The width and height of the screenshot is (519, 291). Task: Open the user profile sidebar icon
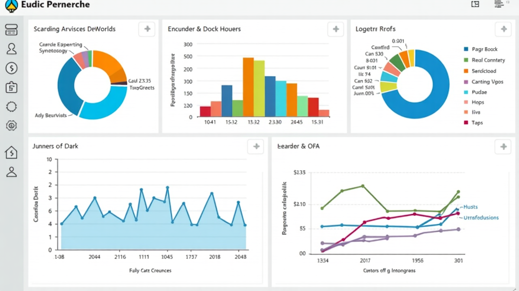11,49
